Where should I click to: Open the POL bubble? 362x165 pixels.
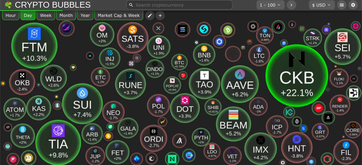pos(158,106)
